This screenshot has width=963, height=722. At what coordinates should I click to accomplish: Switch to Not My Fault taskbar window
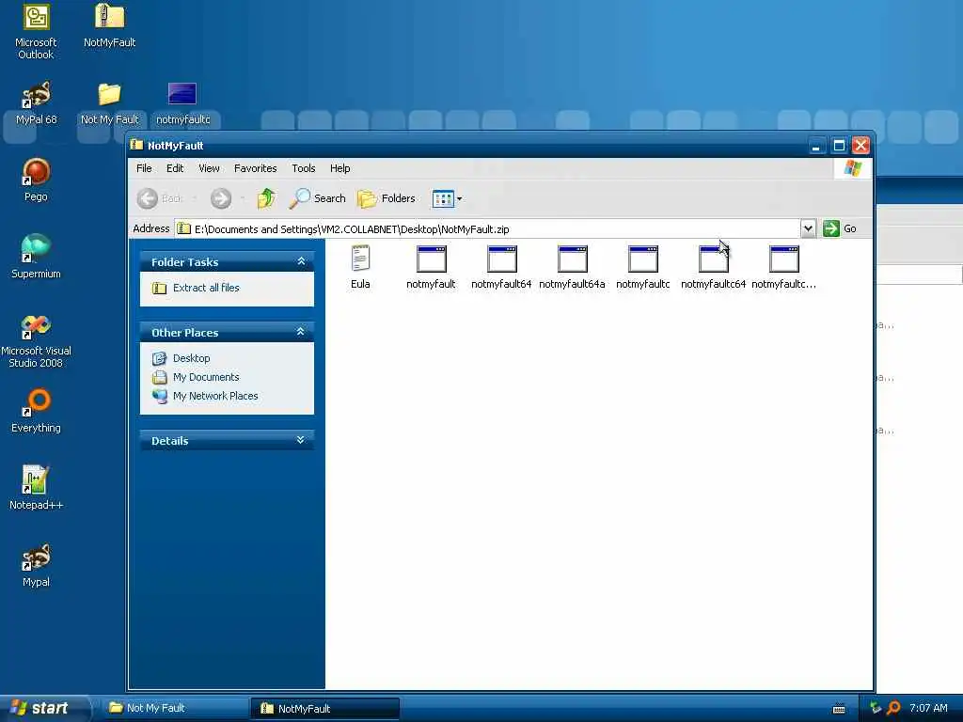tap(175, 708)
